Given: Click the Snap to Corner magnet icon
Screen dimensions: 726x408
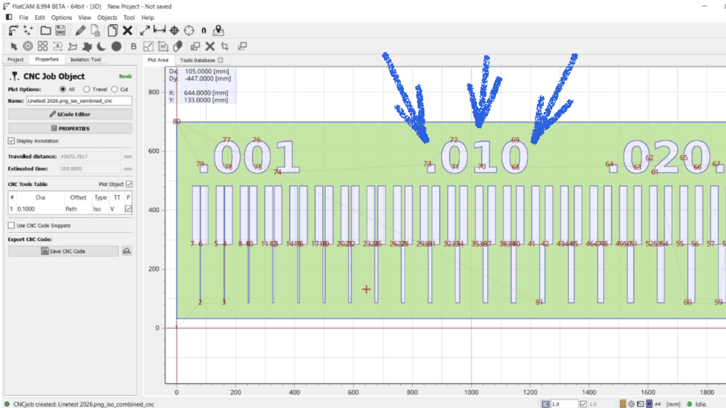Looking at the screenshot, I should [x=204, y=31].
